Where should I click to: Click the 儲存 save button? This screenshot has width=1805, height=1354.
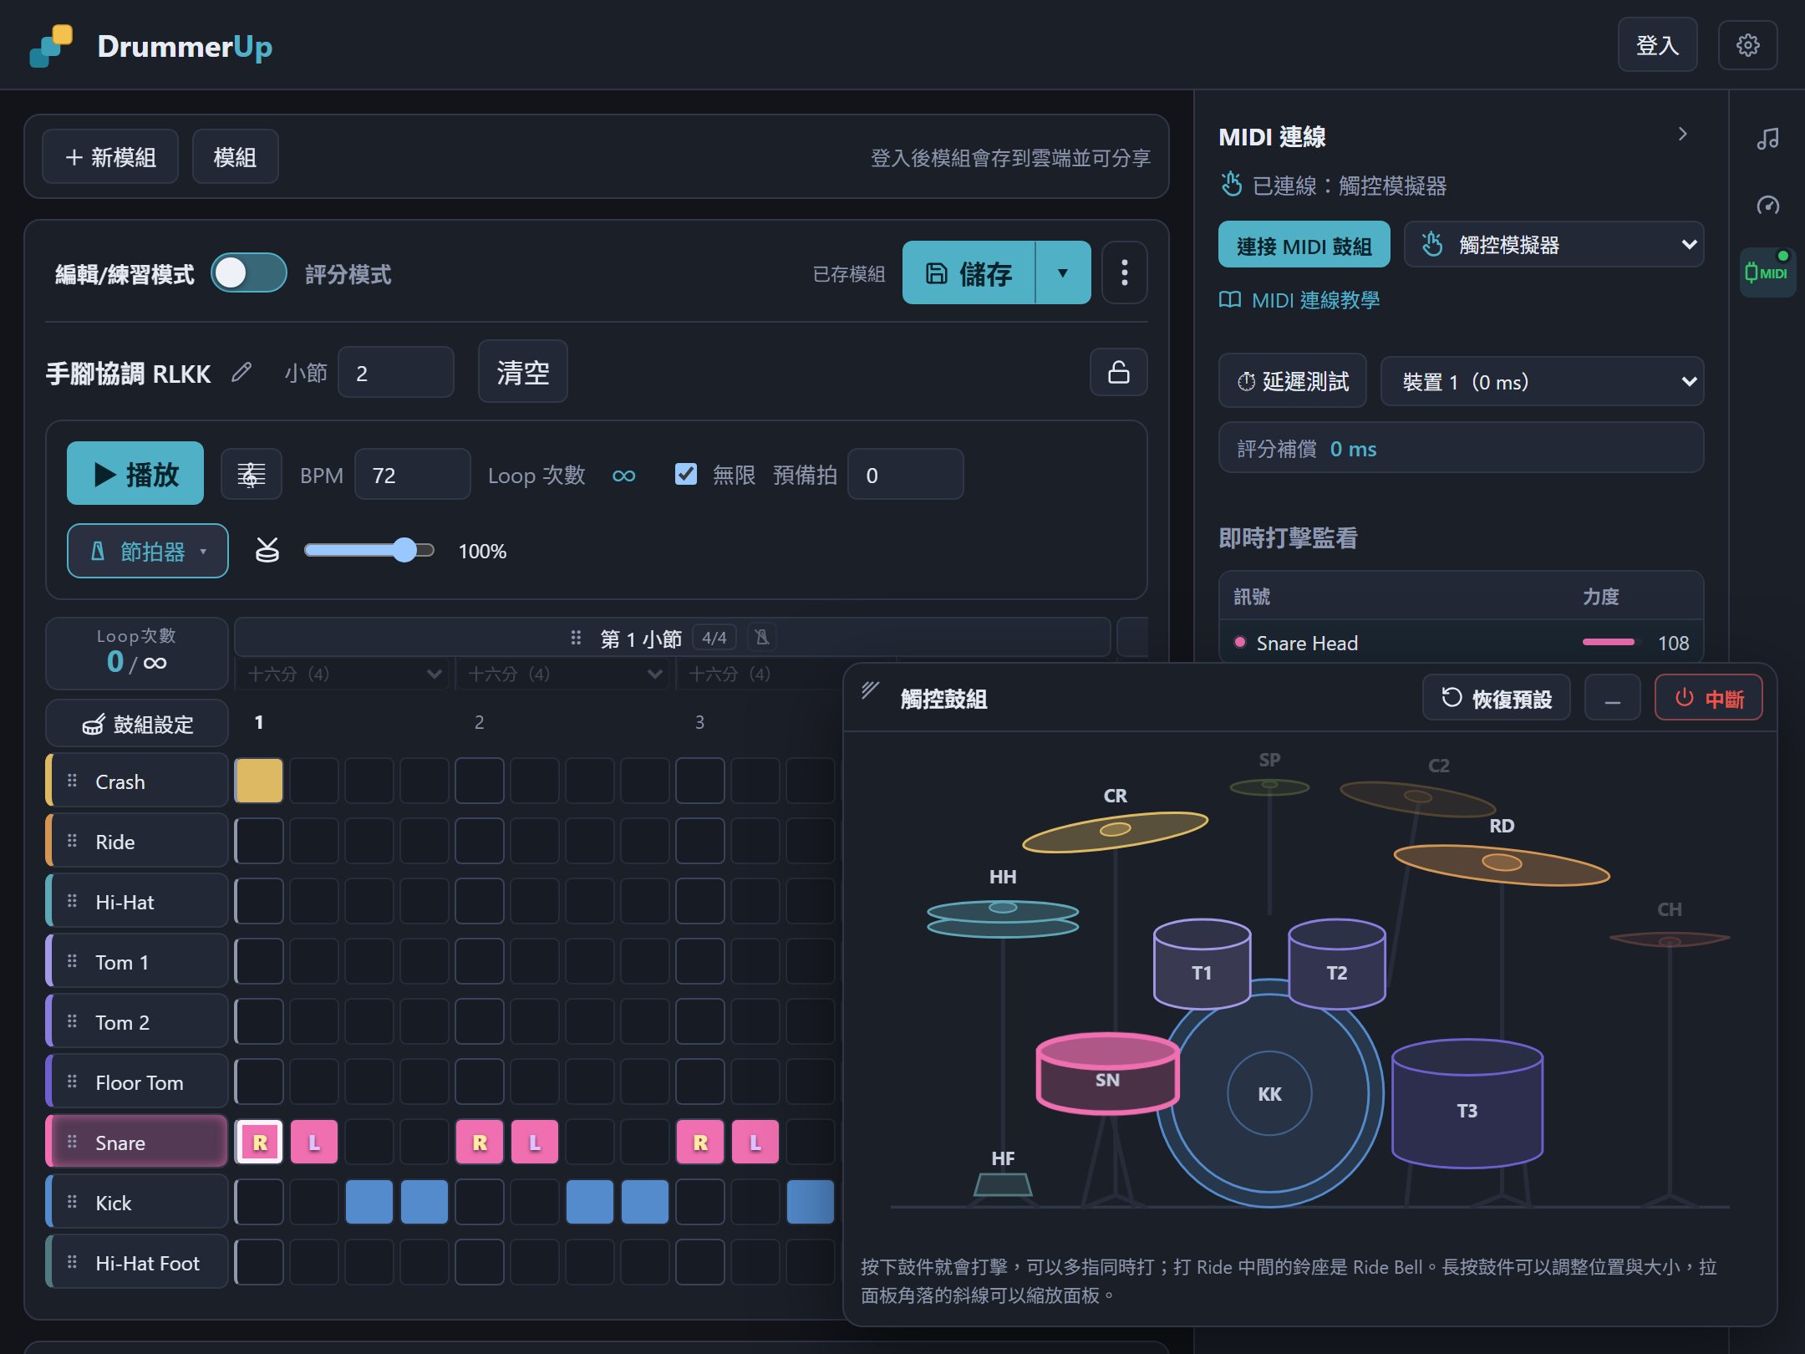[x=969, y=272]
